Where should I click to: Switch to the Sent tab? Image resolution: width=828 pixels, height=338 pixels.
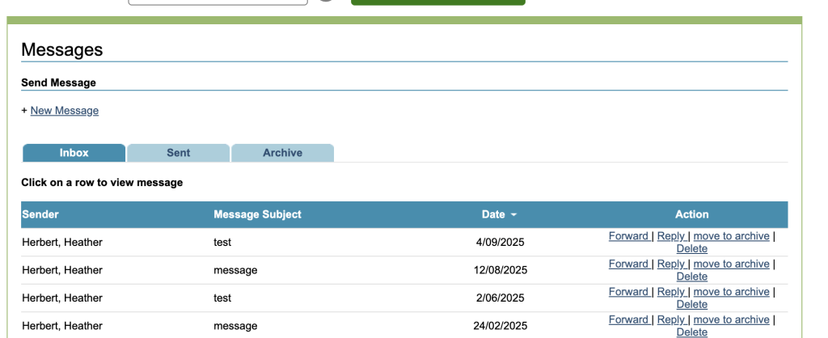tap(178, 153)
